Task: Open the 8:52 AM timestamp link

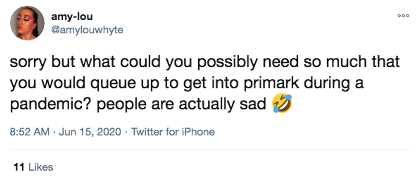Action: coord(28,132)
